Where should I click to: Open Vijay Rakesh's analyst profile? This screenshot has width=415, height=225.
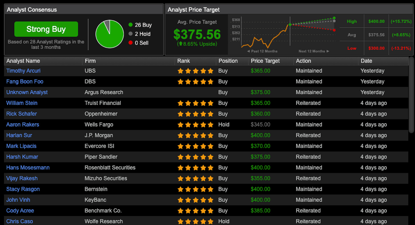22,178
